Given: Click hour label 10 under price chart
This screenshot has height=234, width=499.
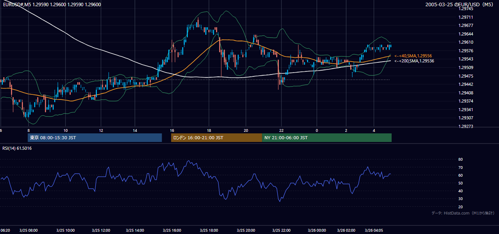Looking at the screenshot, I should click(x=65, y=130).
